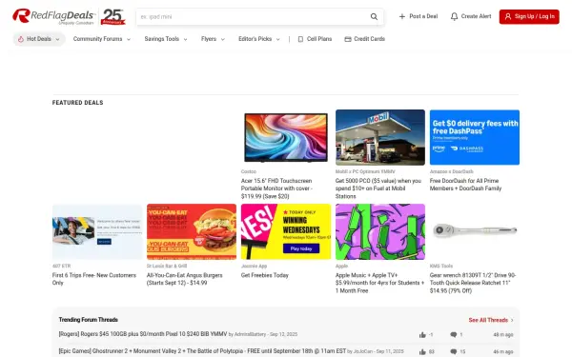Viewport: 572px width, 357px height.
Task: Open the Acer portable monitor image
Action: click(286, 137)
